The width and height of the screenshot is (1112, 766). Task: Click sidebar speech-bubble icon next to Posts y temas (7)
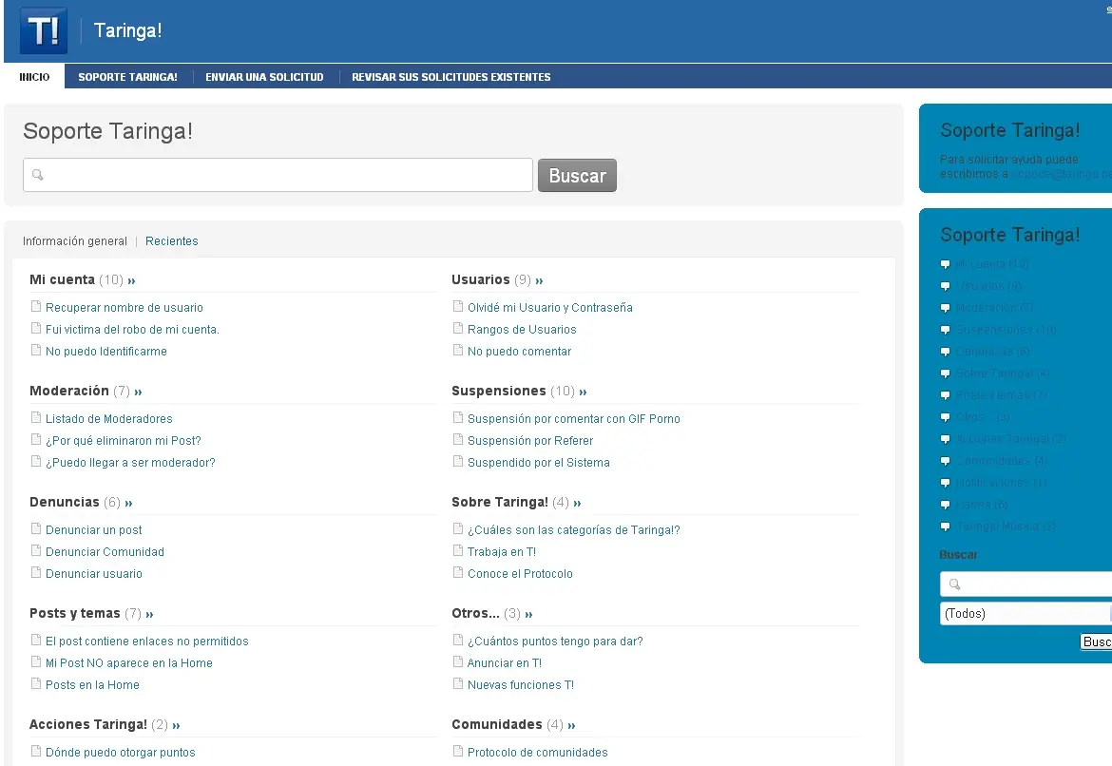946,395
